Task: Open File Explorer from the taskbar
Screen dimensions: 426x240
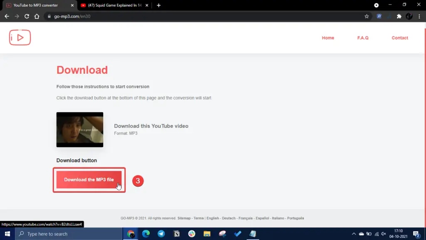Action: click(x=207, y=234)
